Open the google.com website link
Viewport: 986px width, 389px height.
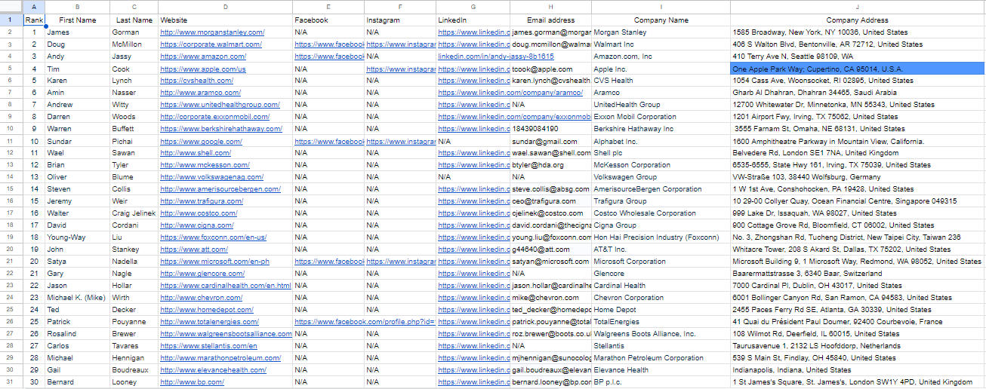tap(201, 141)
